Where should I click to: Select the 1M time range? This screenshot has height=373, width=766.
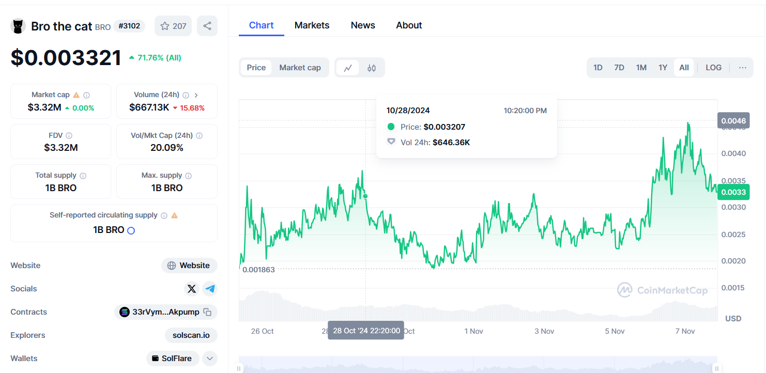pos(641,68)
